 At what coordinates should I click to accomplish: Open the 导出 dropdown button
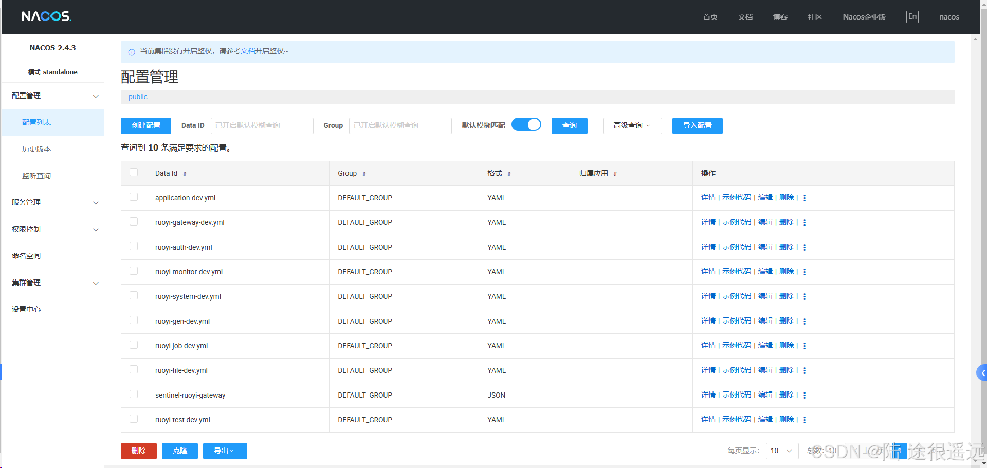click(225, 451)
